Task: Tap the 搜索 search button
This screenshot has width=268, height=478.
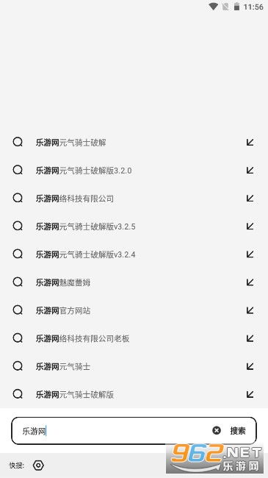Action: (238, 431)
